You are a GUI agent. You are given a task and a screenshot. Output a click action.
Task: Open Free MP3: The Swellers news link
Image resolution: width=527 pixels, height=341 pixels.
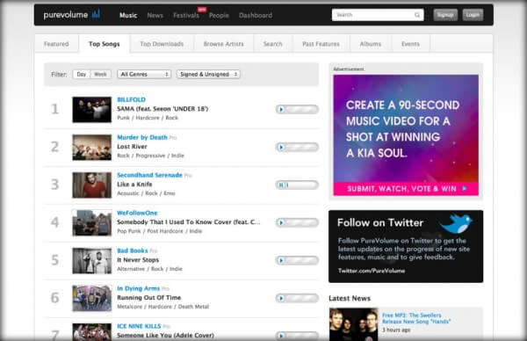point(416,318)
